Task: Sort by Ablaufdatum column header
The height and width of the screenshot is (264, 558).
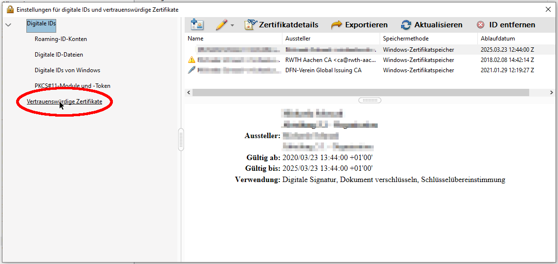Action: pos(497,39)
